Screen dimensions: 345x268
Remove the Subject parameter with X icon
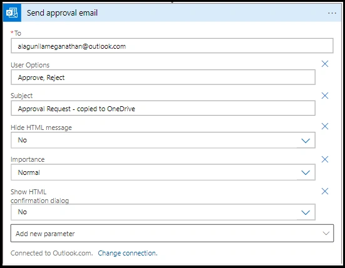pos(325,96)
